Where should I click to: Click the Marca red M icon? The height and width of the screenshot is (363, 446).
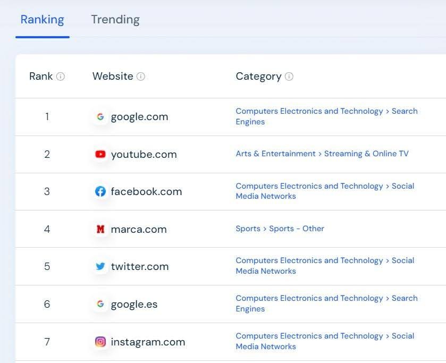coord(100,229)
